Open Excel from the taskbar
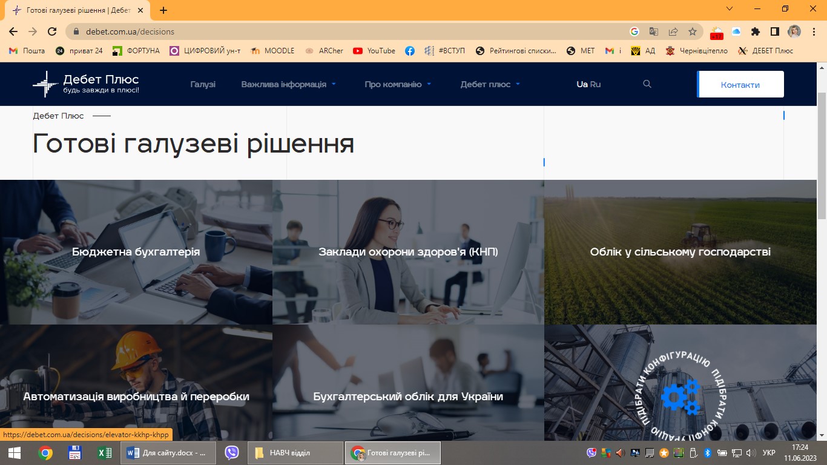827x465 pixels. [x=105, y=452]
